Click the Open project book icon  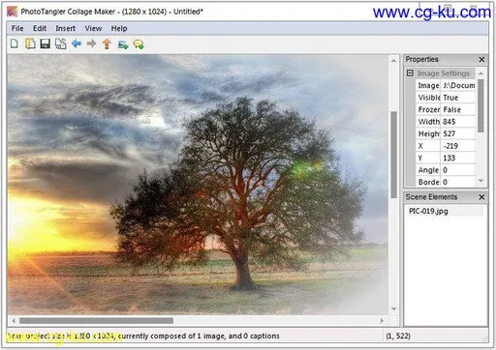[x=30, y=44]
